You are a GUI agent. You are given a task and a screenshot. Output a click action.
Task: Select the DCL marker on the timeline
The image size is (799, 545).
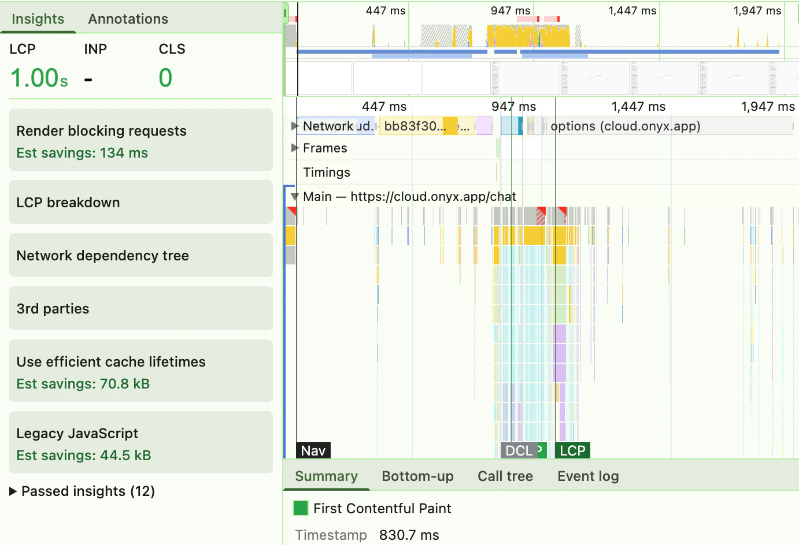coord(517,450)
